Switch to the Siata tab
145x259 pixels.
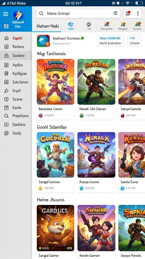[x=71, y=26]
